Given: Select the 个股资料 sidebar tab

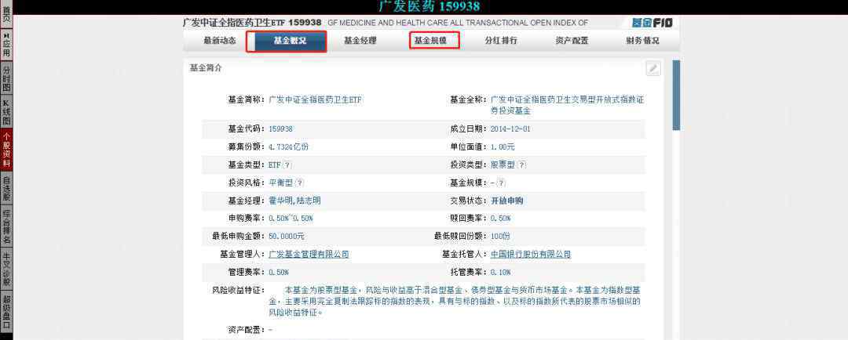Looking at the screenshot, I should [6, 151].
